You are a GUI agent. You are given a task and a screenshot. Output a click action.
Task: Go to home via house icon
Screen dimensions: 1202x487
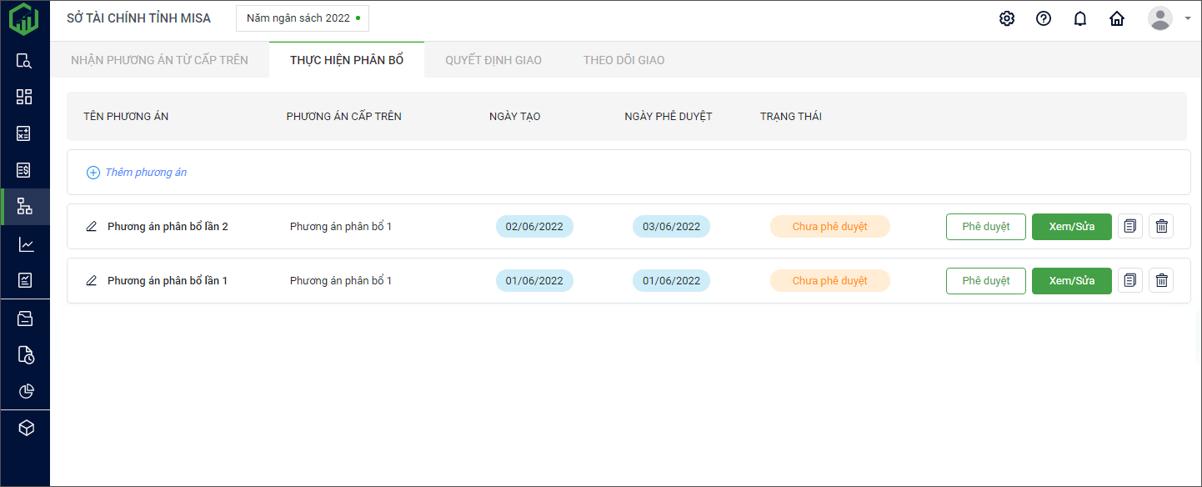[x=1117, y=18]
